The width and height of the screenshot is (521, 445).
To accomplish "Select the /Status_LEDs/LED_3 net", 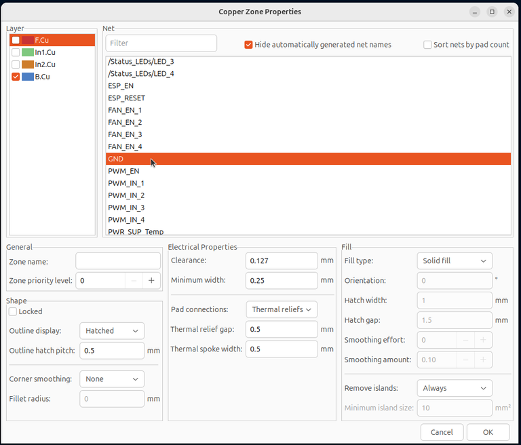I will (x=309, y=62).
